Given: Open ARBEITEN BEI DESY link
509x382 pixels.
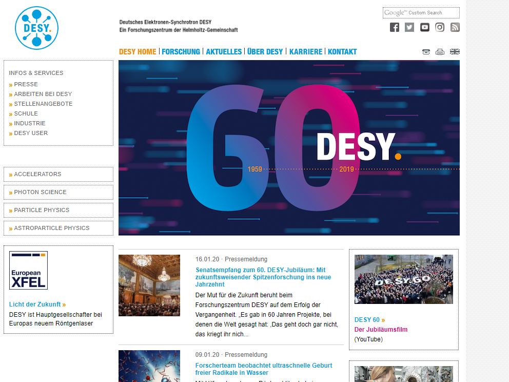Looking at the screenshot, I should coord(43,94).
